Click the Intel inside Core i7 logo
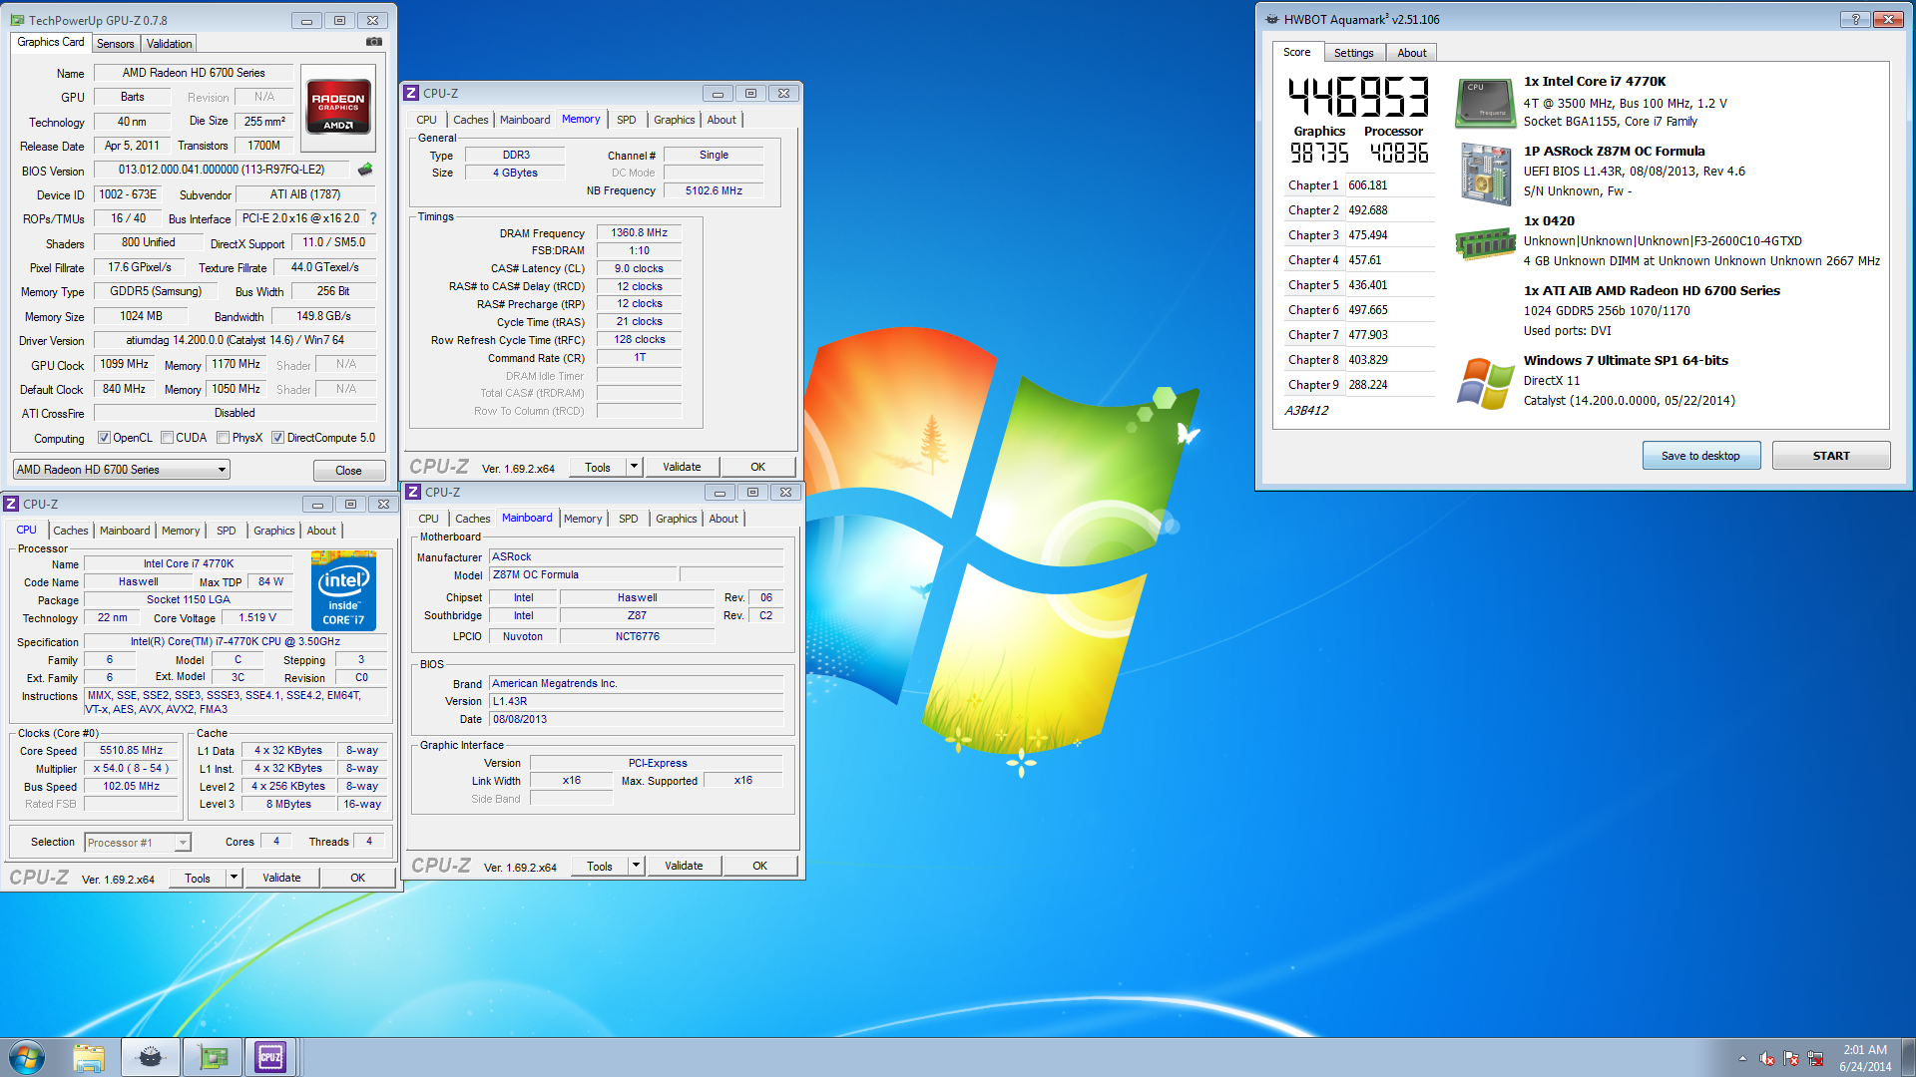This screenshot has width=1916, height=1077. pos(343,590)
